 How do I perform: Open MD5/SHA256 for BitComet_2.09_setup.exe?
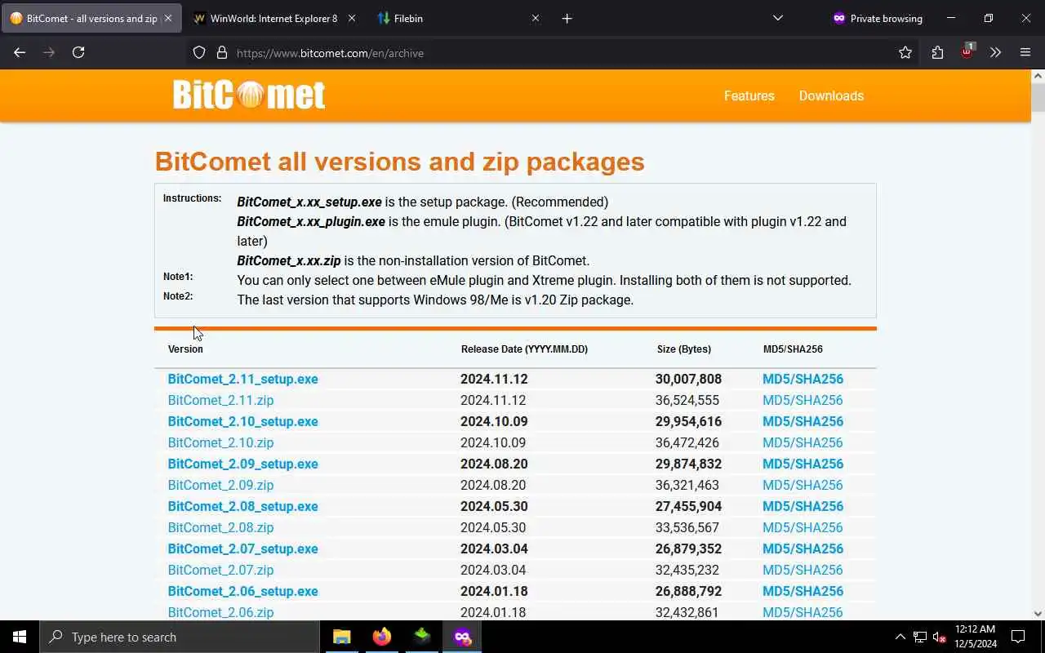803,464
